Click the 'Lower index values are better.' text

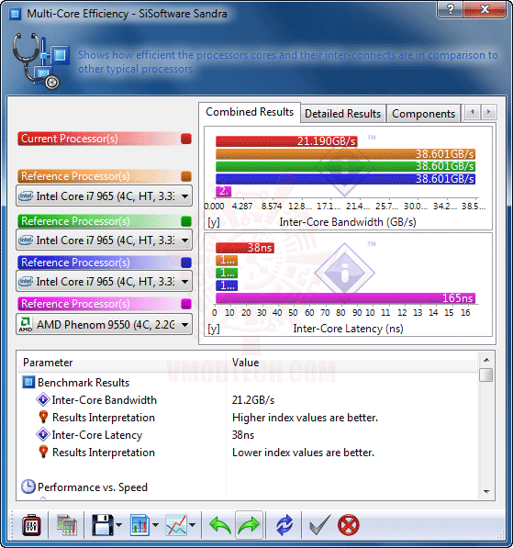tap(303, 453)
